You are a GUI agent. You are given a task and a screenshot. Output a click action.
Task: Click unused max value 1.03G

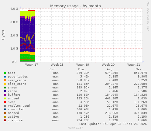click(x=142, y=98)
